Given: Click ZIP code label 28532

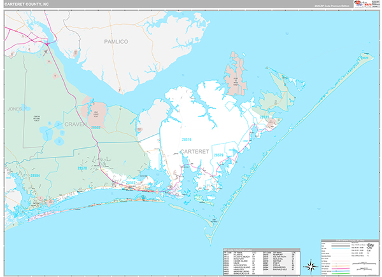Looking at the screenshot, I should pos(95,128).
